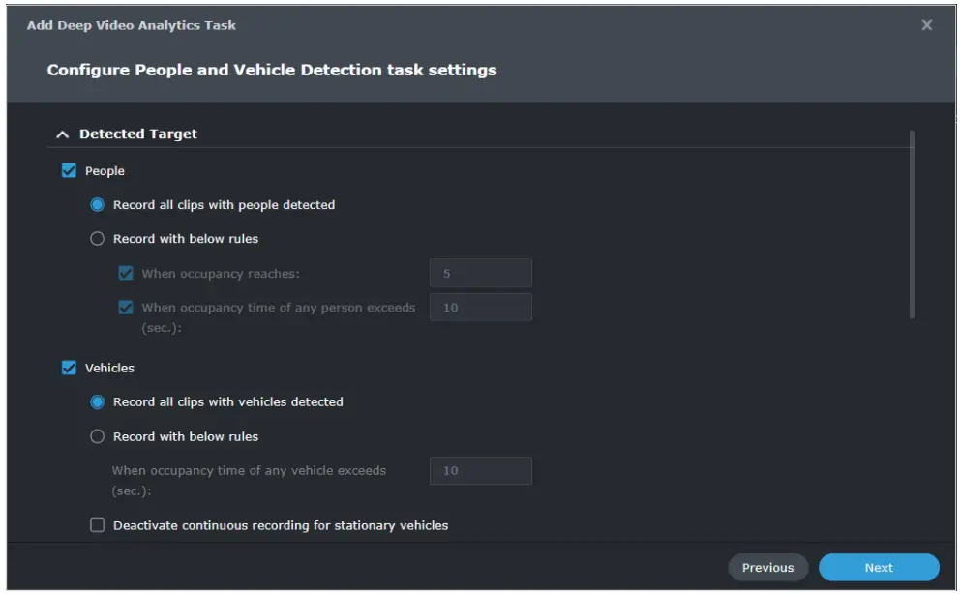Close the Add Deep Video Analytics Task dialog

pyautogui.click(x=926, y=25)
